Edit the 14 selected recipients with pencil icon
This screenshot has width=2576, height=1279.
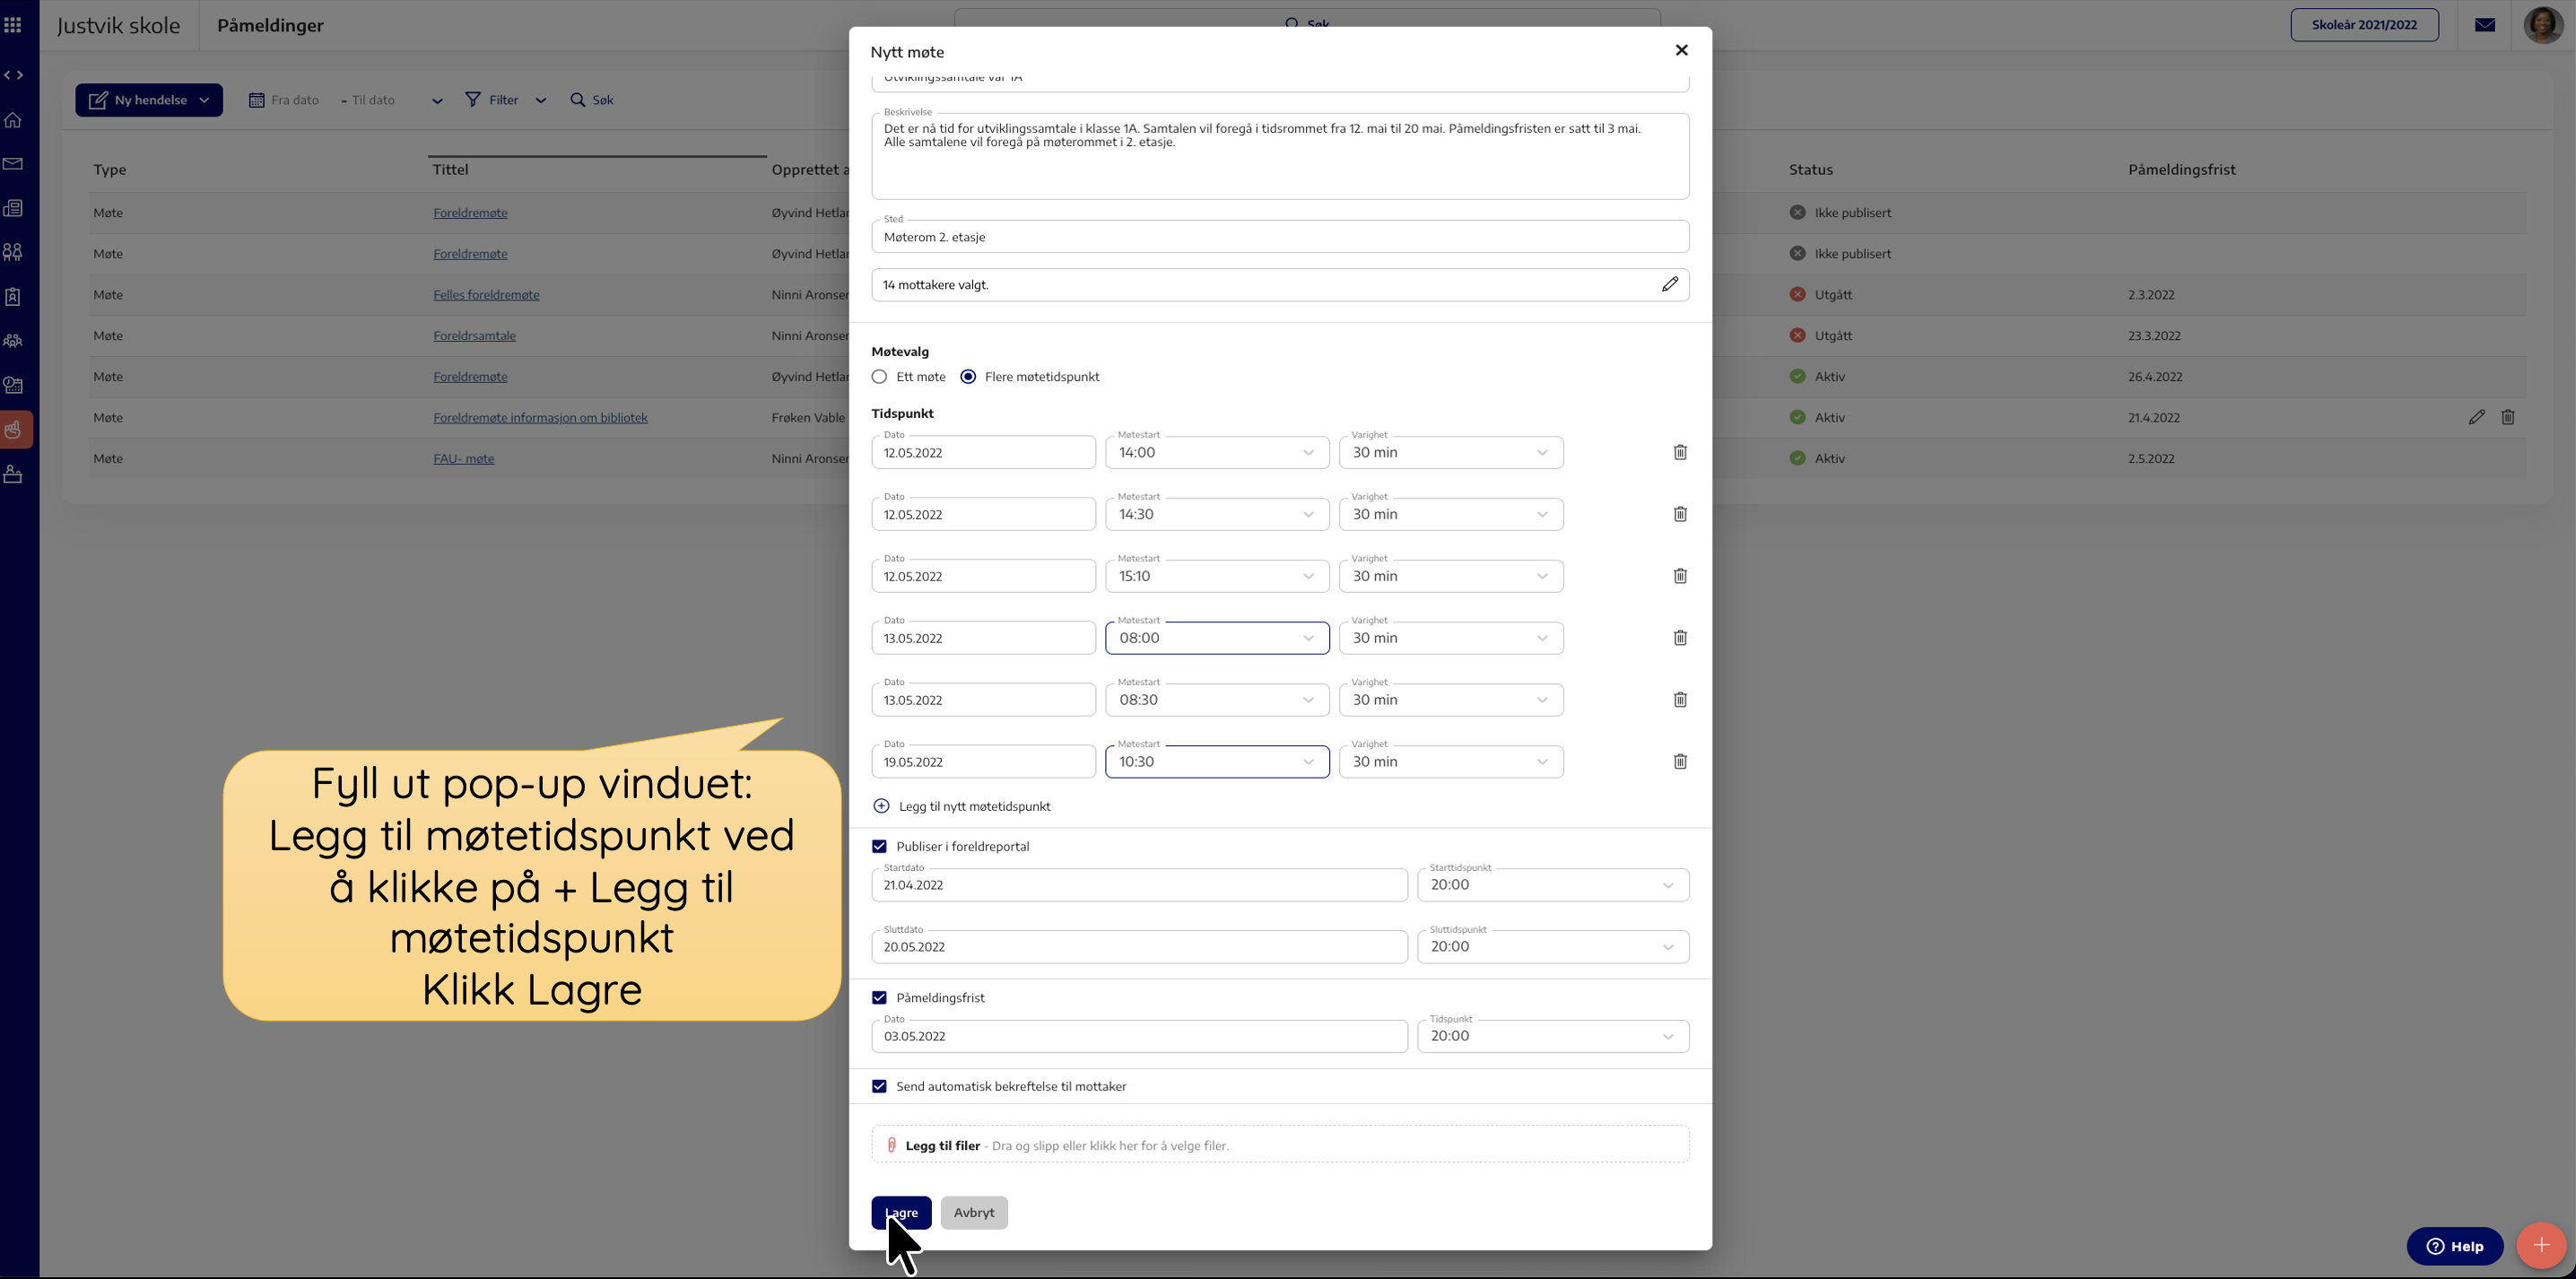pos(1669,285)
